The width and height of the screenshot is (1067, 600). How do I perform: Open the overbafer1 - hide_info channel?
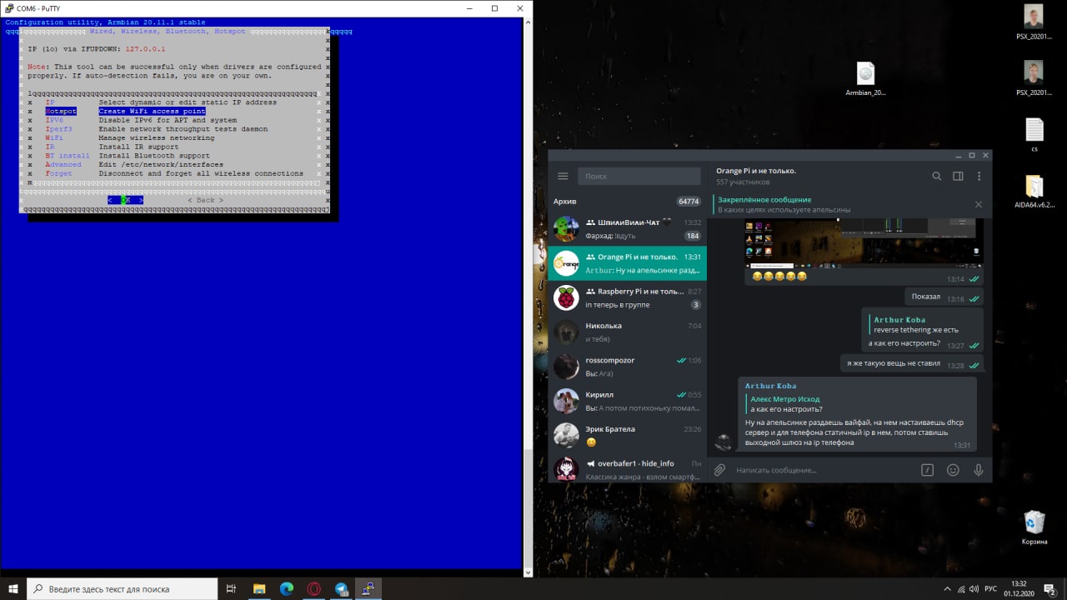[628, 467]
